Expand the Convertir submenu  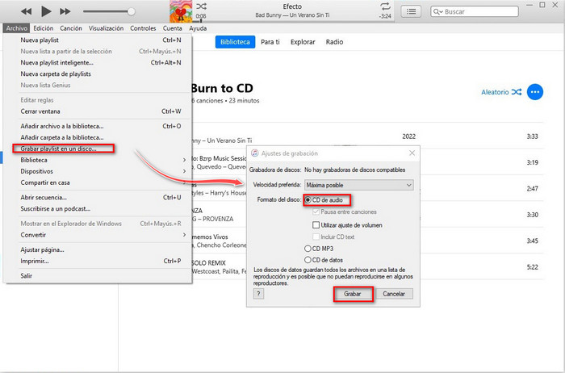[x=98, y=235]
